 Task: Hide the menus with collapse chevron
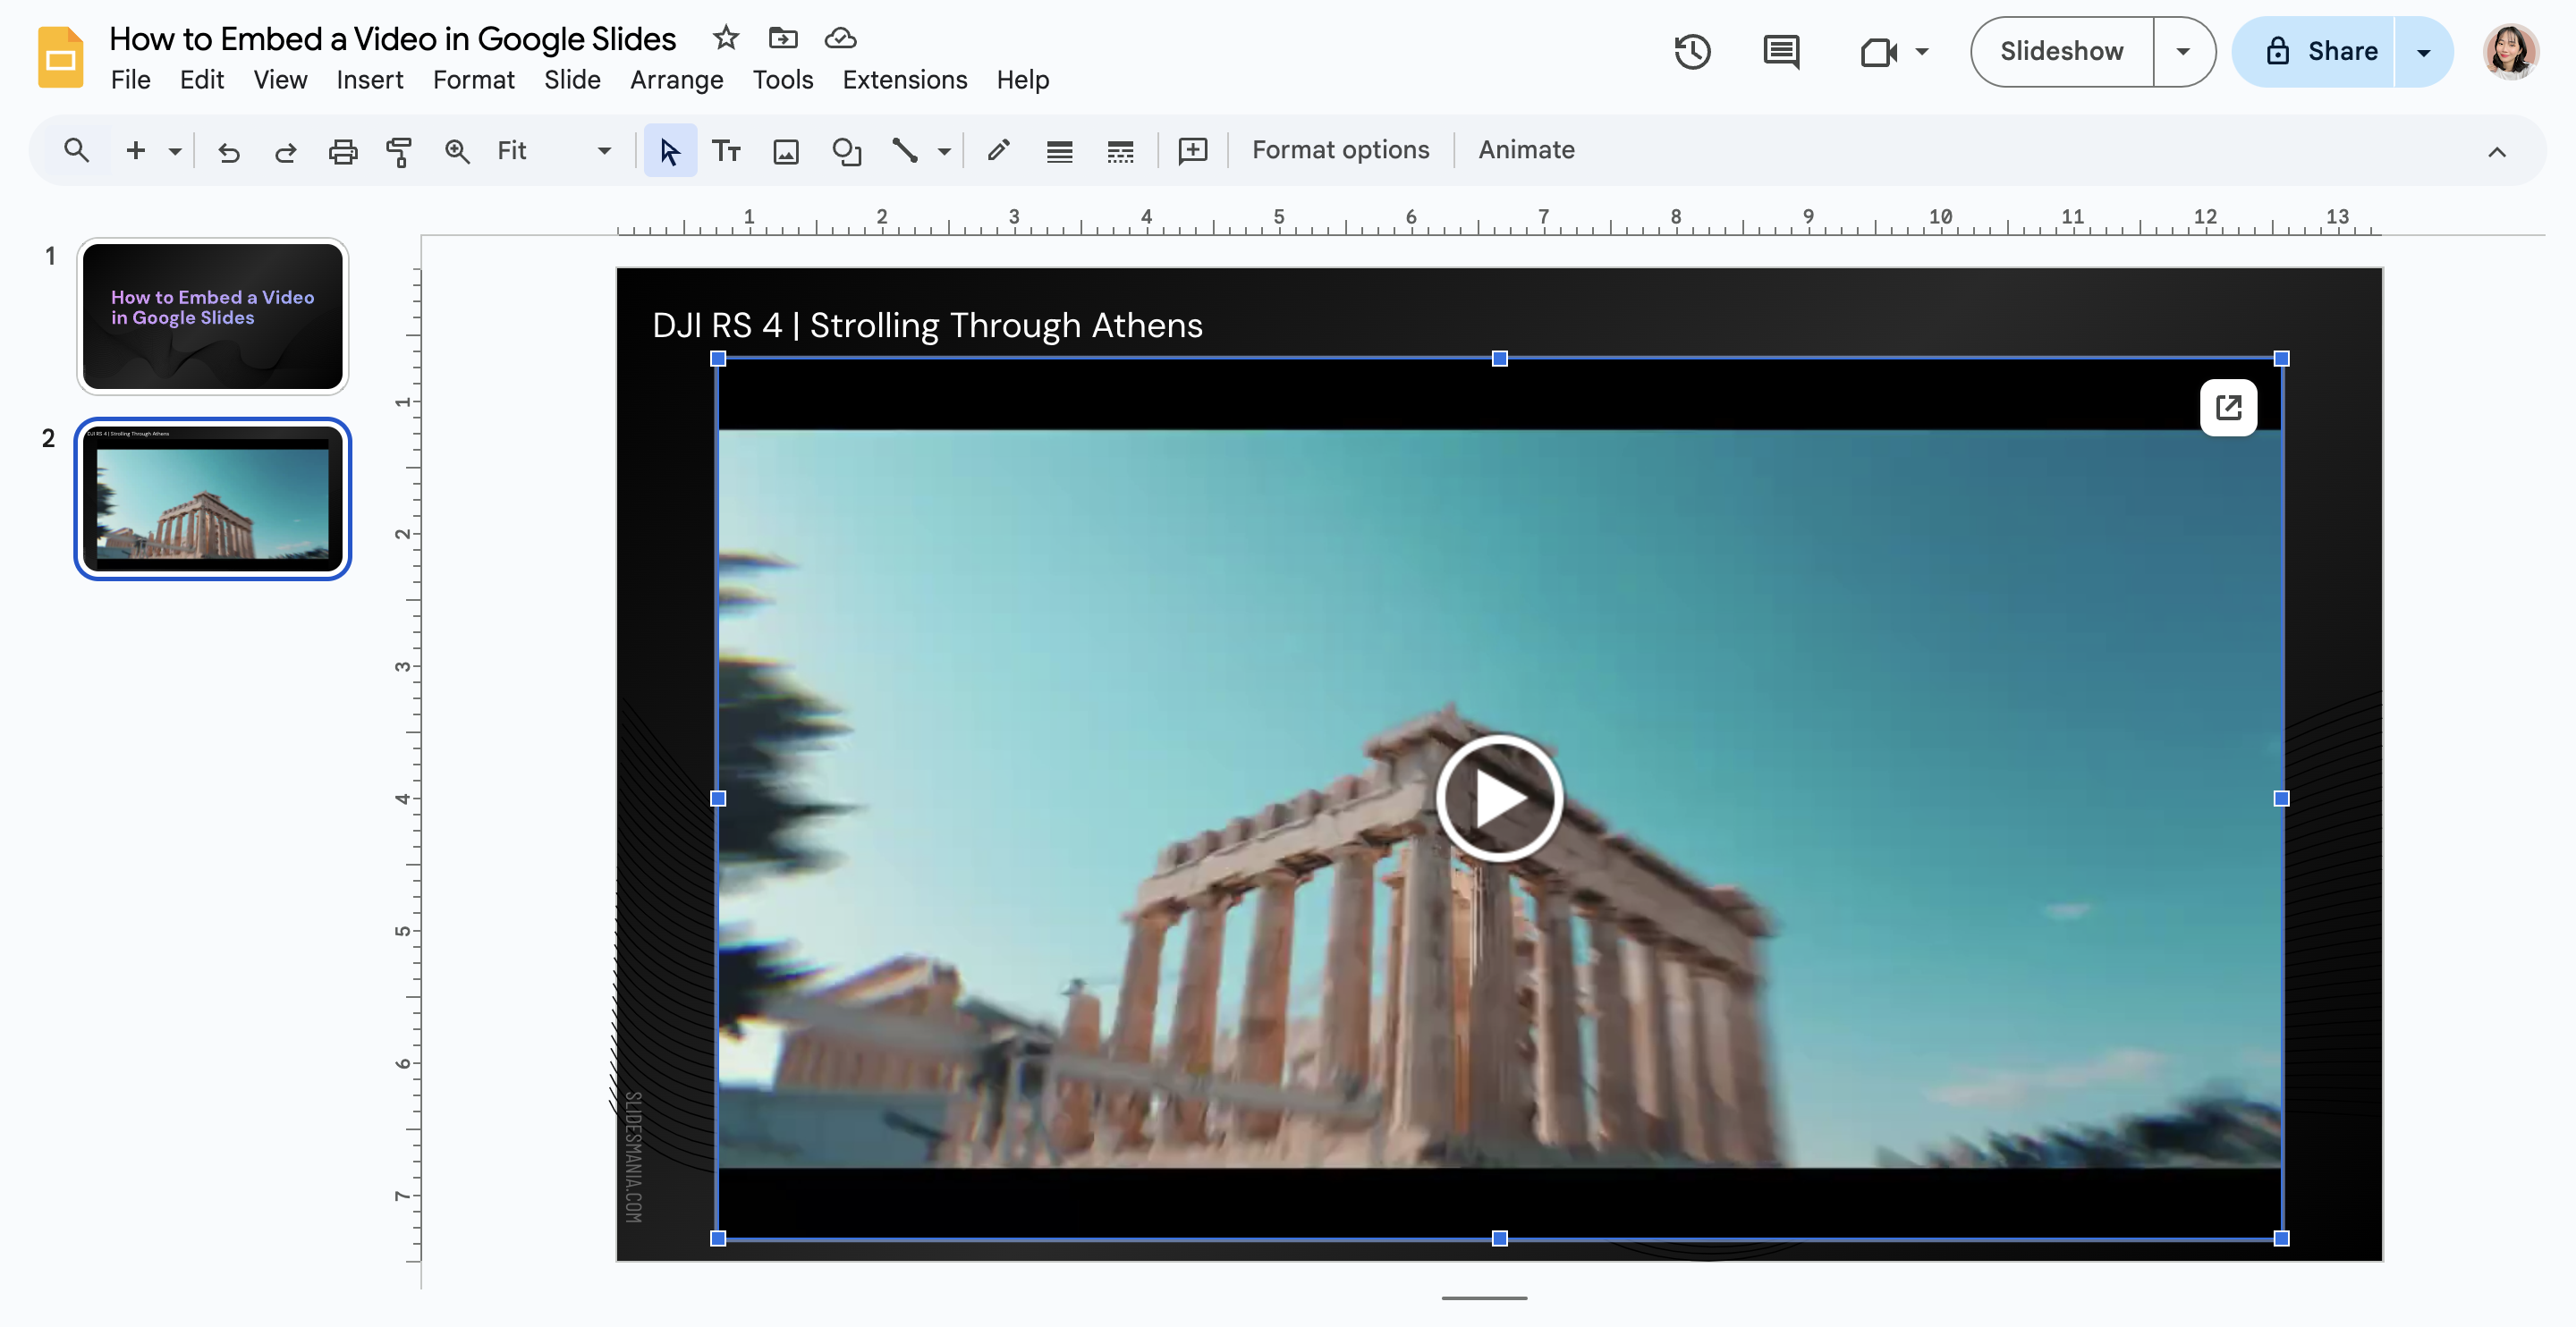click(2496, 151)
